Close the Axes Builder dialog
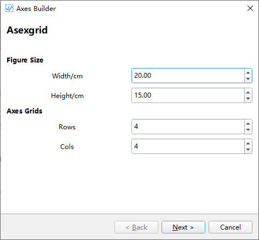259x240 pixels. [250, 8]
